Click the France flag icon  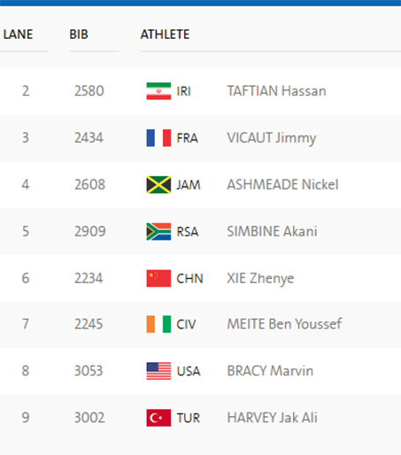158,138
